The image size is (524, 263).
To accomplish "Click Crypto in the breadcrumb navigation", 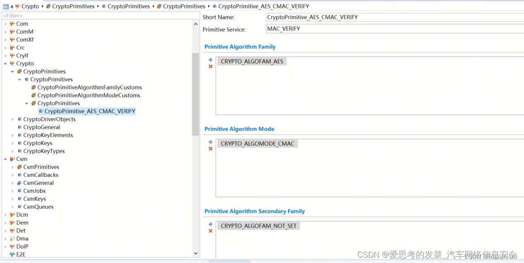I will [x=30, y=6].
